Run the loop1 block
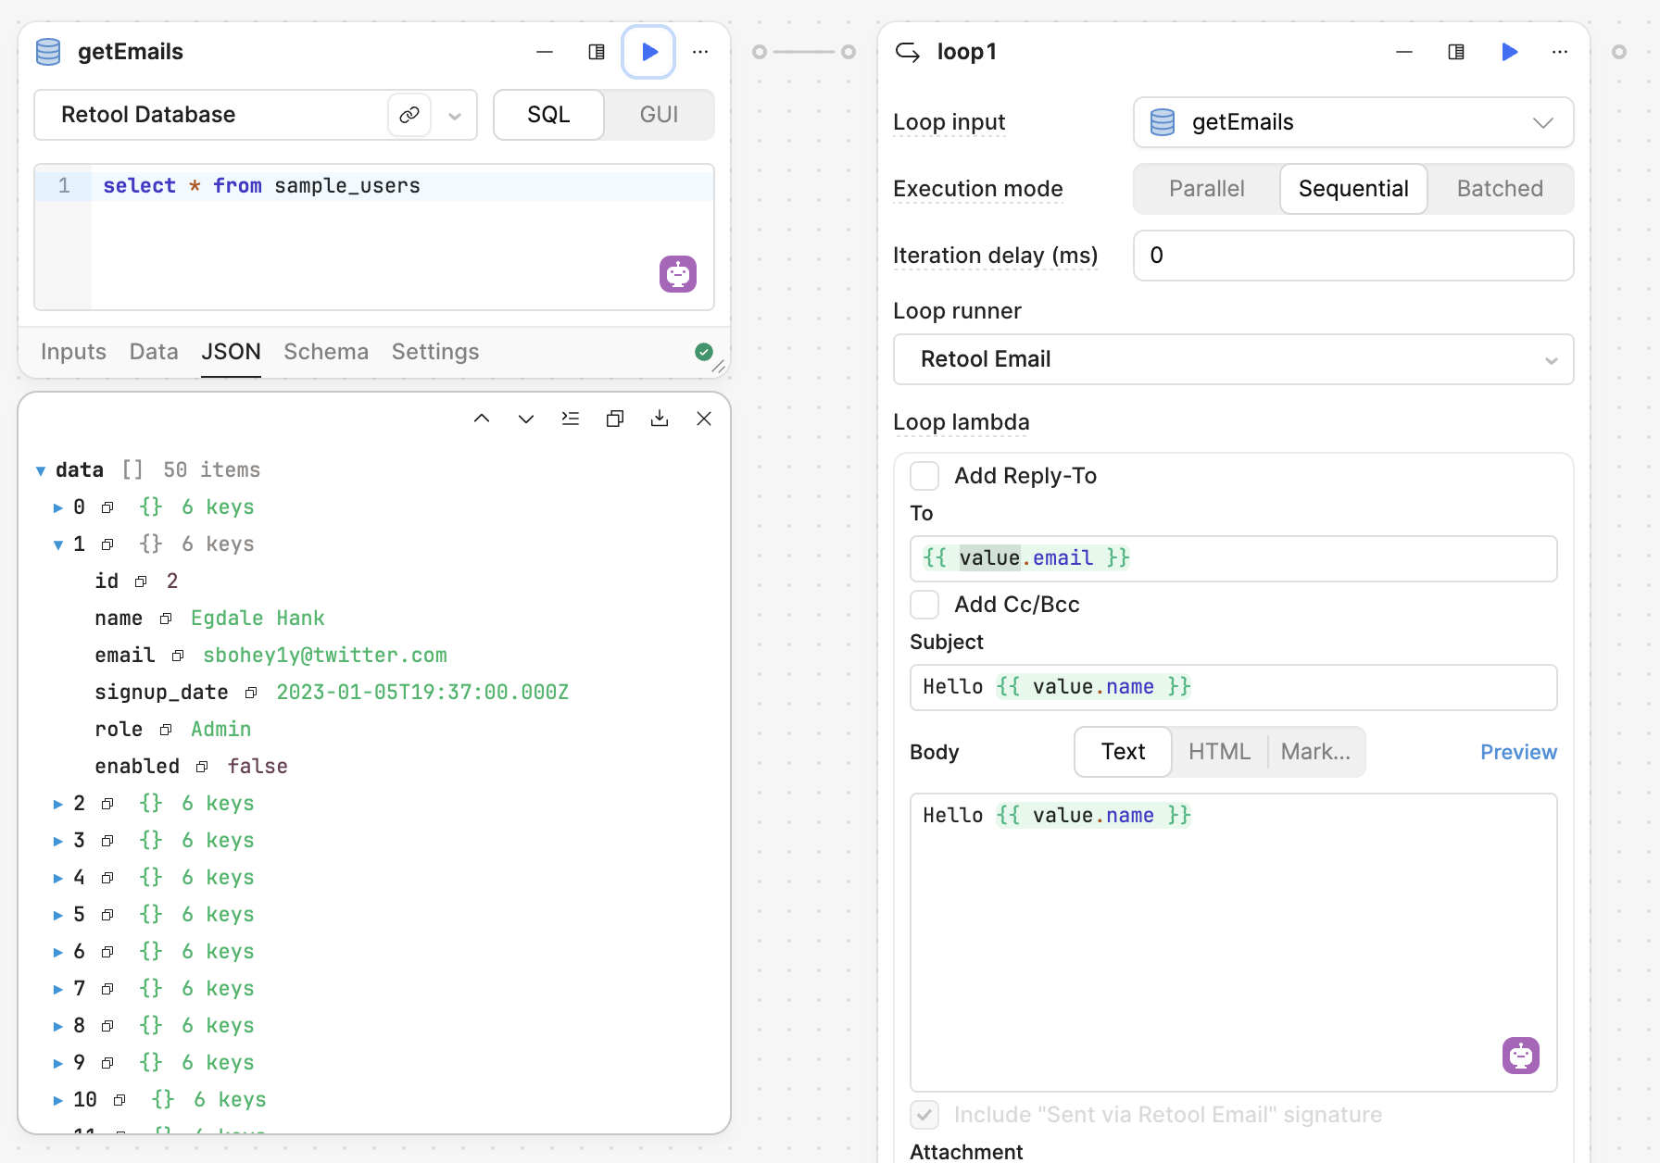 (x=1509, y=52)
